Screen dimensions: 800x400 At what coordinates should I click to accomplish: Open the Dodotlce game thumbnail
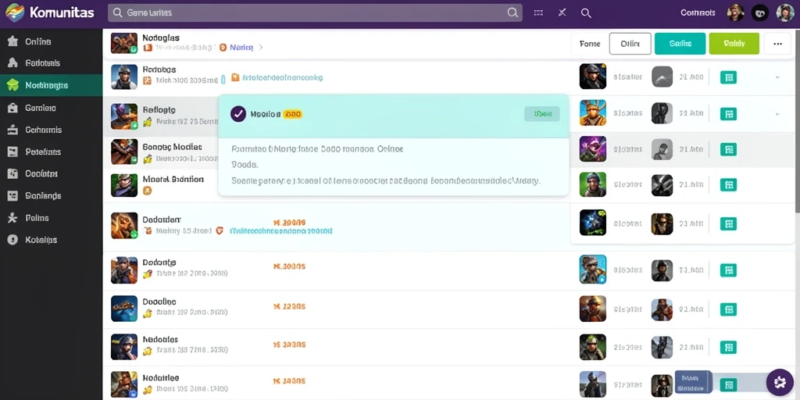pos(124,309)
